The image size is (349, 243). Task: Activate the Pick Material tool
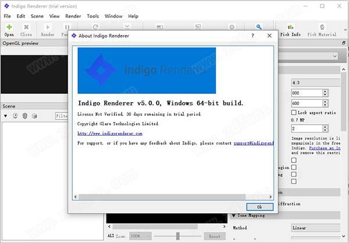322,30
